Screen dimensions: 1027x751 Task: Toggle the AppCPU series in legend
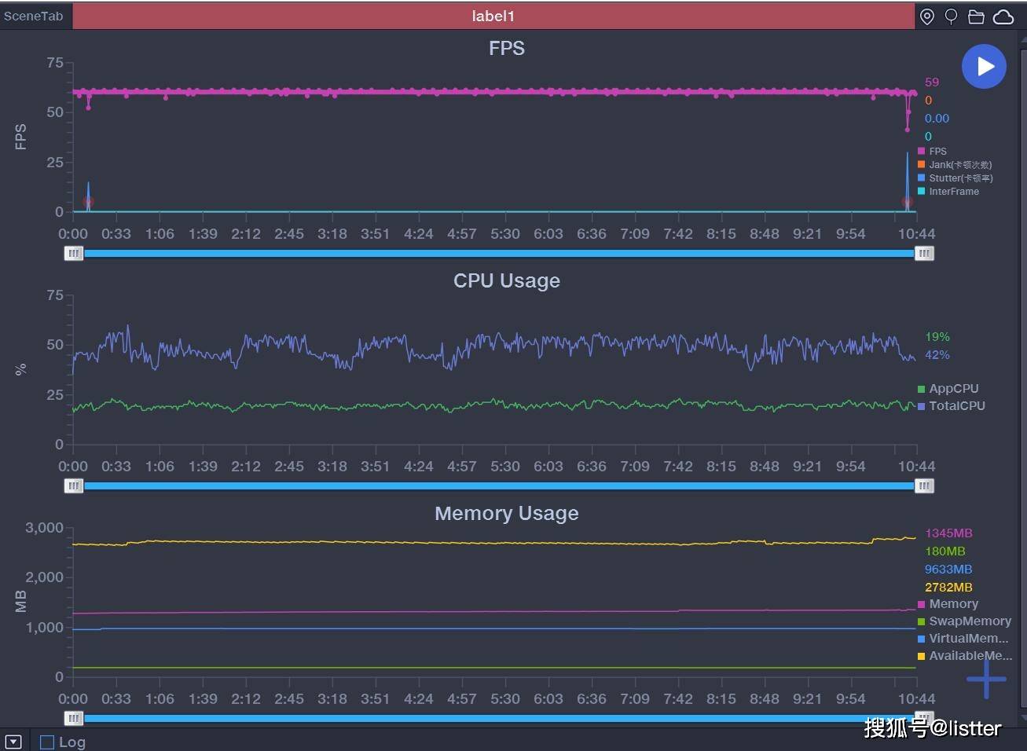(x=948, y=388)
